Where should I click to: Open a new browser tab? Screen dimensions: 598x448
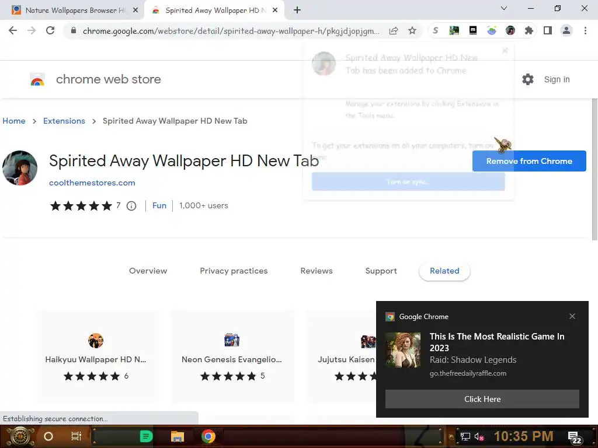pos(297,10)
